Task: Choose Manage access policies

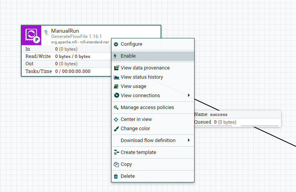Action: [x=153, y=108]
